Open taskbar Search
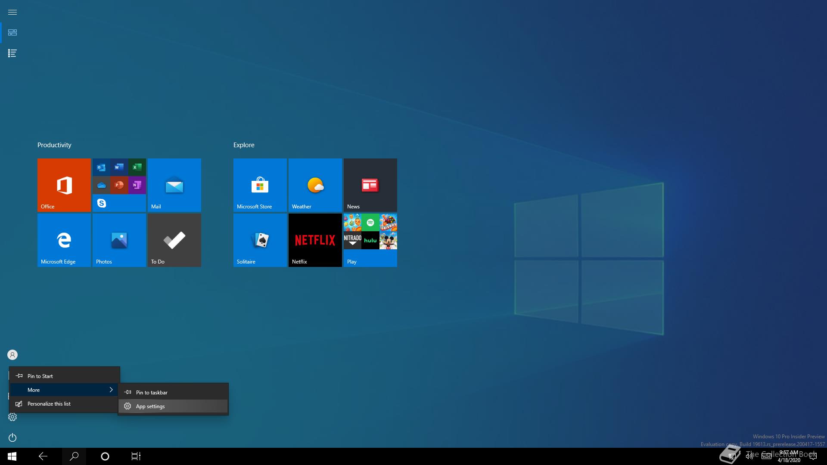This screenshot has height=465, width=827. 74,456
